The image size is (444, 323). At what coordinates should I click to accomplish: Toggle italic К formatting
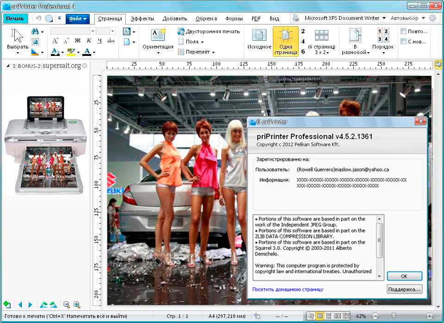point(89,41)
